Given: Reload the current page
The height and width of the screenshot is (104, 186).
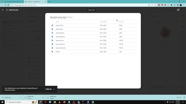Looking at the screenshot, I should click(8, 5).
